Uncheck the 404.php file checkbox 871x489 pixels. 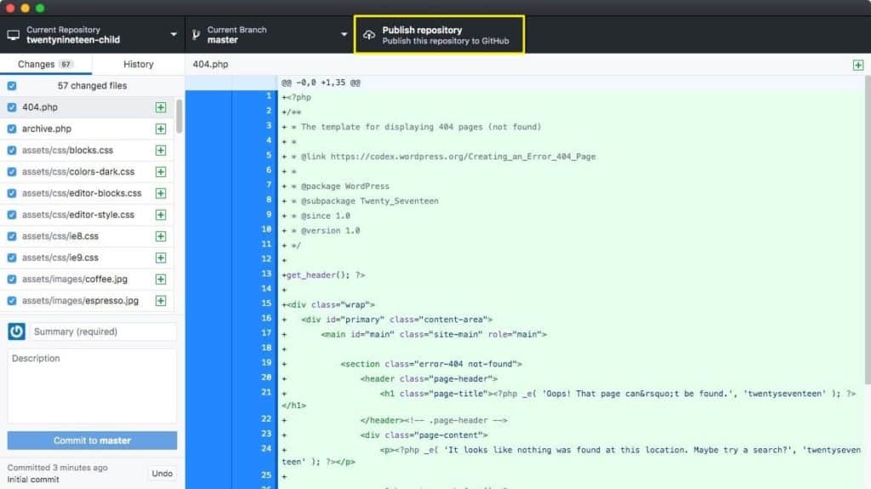(12, 107)
